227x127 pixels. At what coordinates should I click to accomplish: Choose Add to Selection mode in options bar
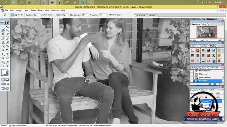click(16, 15)
